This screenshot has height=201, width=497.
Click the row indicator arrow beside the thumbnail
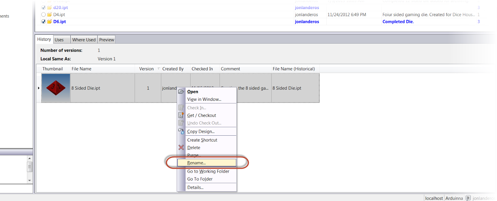(x=39, y=88)
